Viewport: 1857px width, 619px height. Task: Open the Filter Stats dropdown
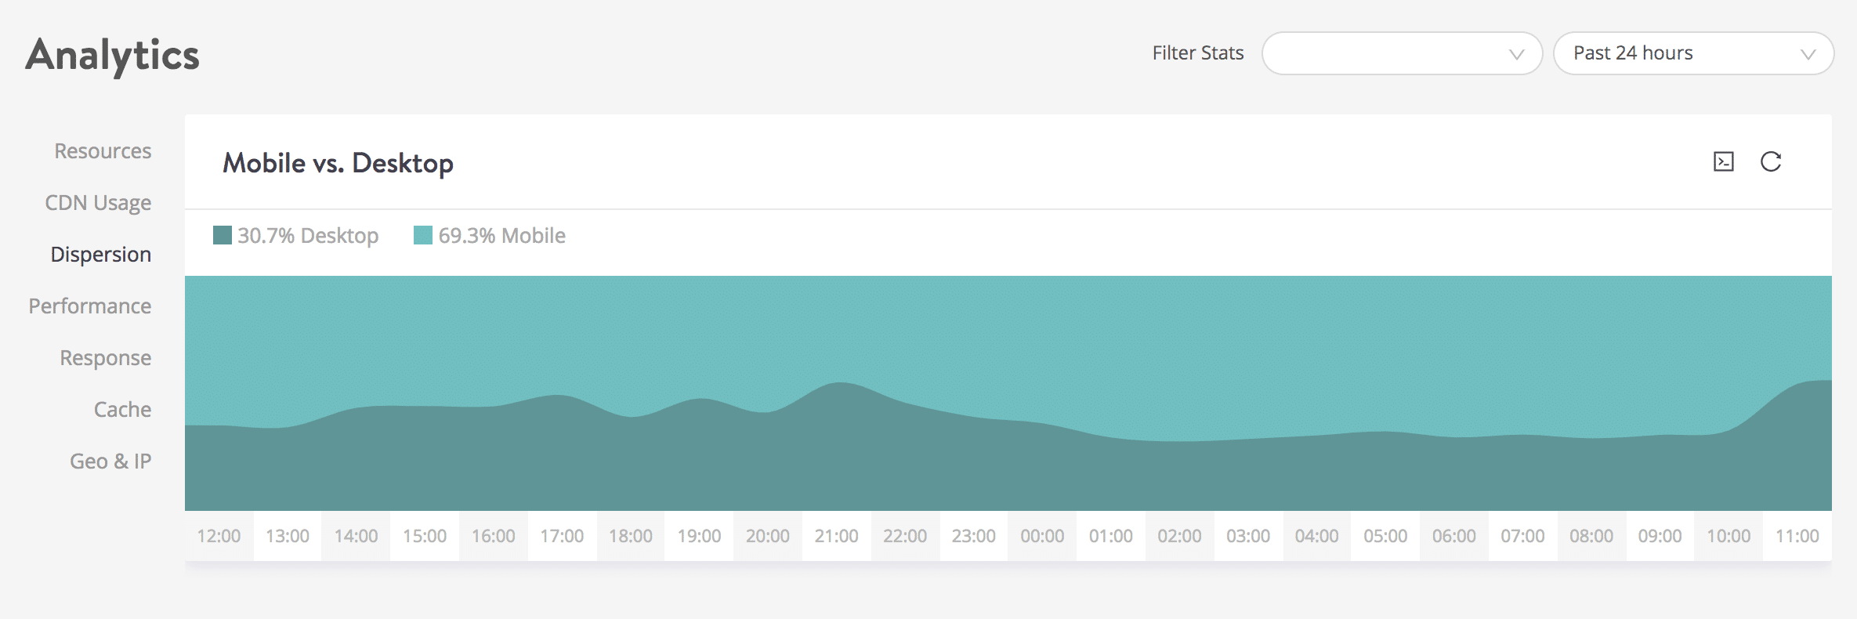pos(1402,53)
